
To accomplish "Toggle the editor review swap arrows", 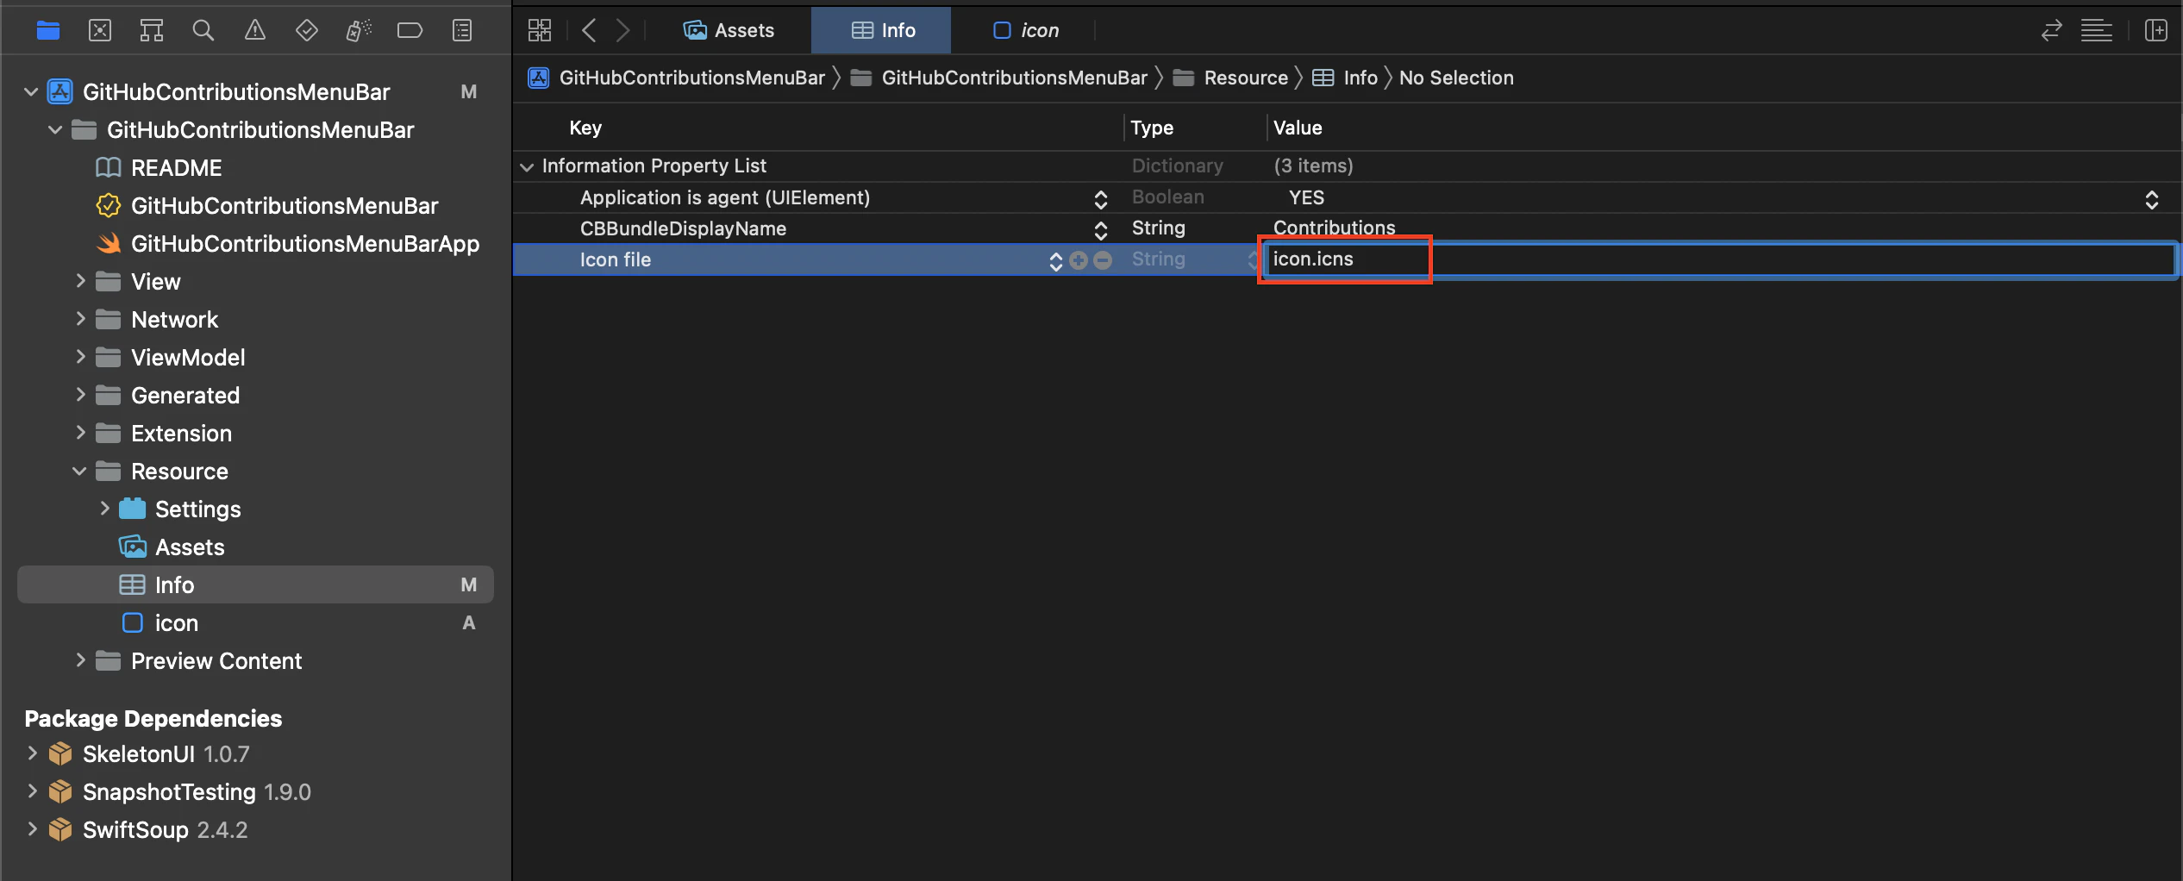I will pos(2052,31).
